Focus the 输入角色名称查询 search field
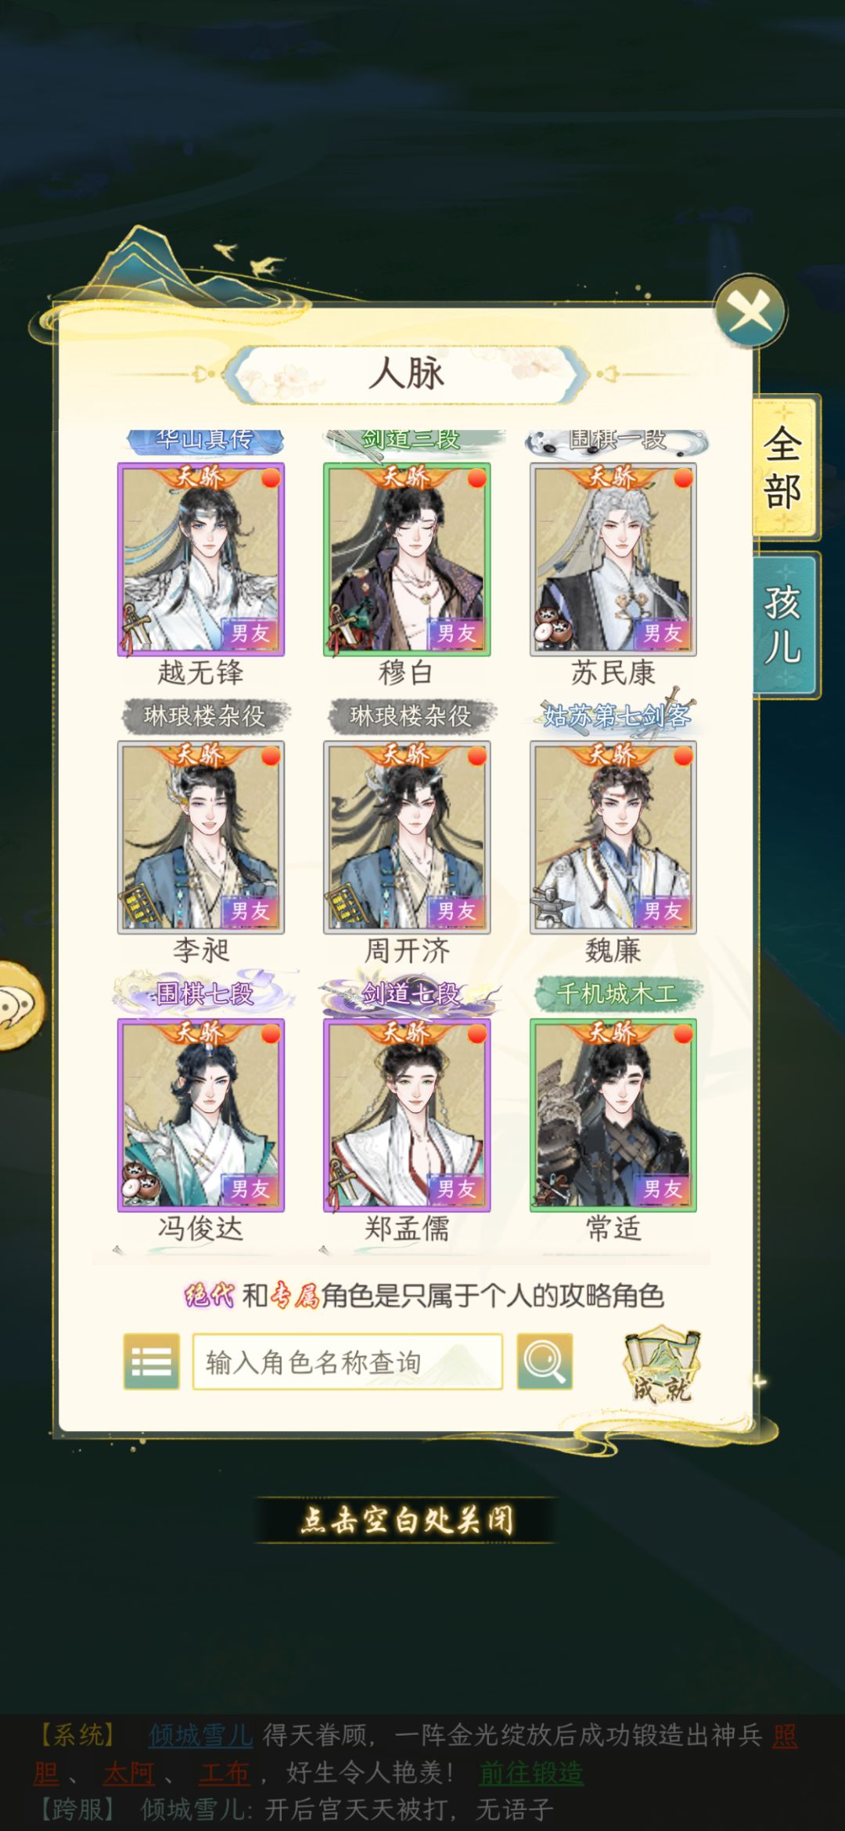Screen dimensions: 845x1831 coord(347,1362)
